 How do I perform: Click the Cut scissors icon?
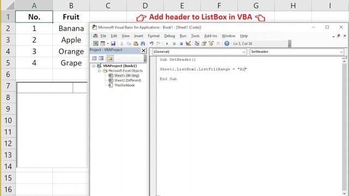pos(122,44)
